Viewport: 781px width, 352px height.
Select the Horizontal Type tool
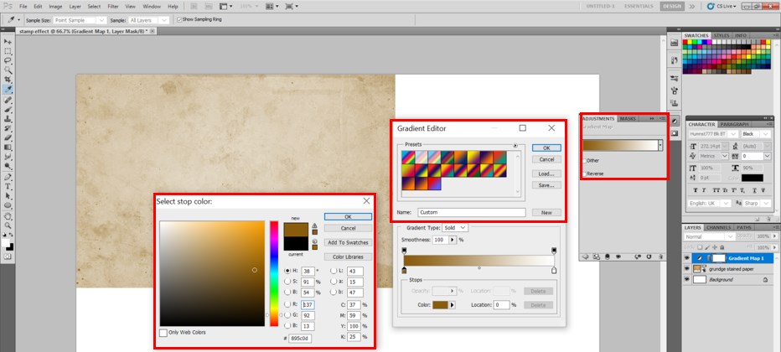(x=8, y=186)
